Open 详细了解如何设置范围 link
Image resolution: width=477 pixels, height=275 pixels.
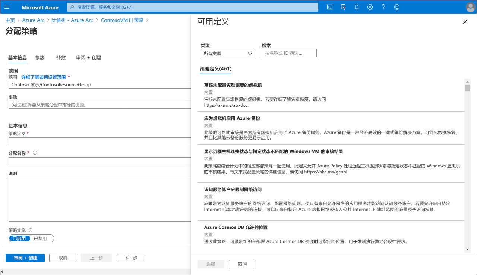44,77
